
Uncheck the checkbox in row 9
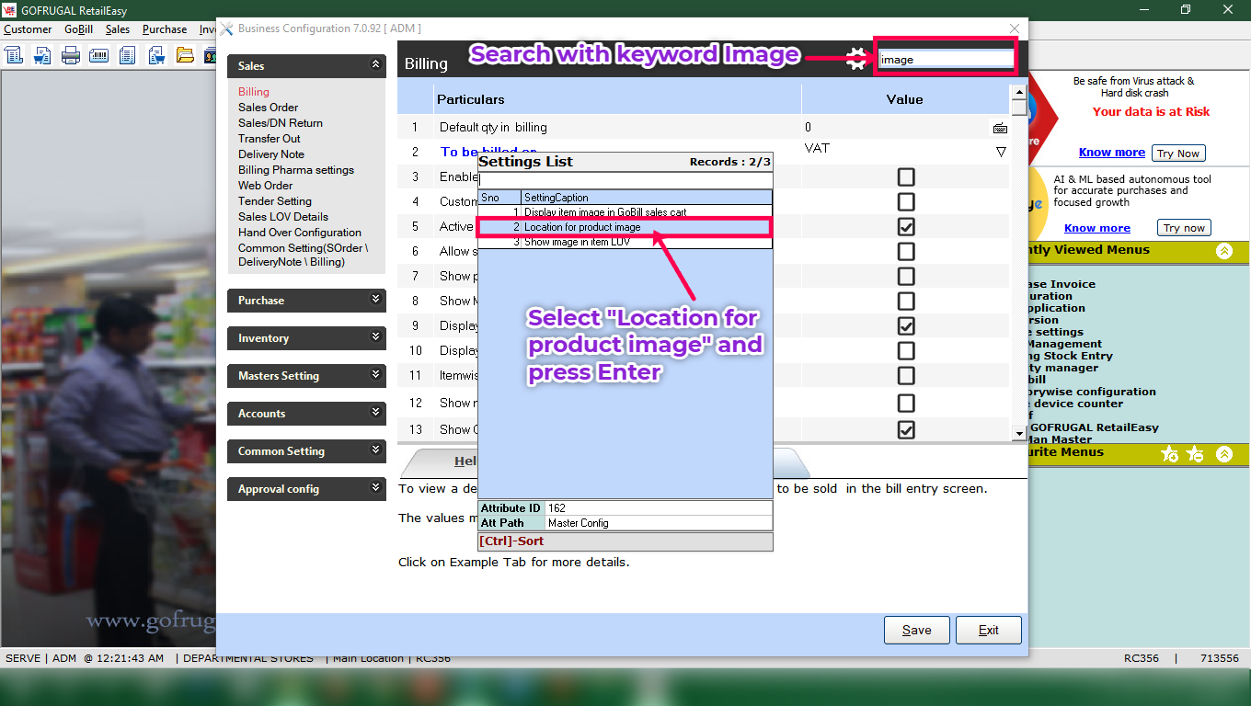906,325
